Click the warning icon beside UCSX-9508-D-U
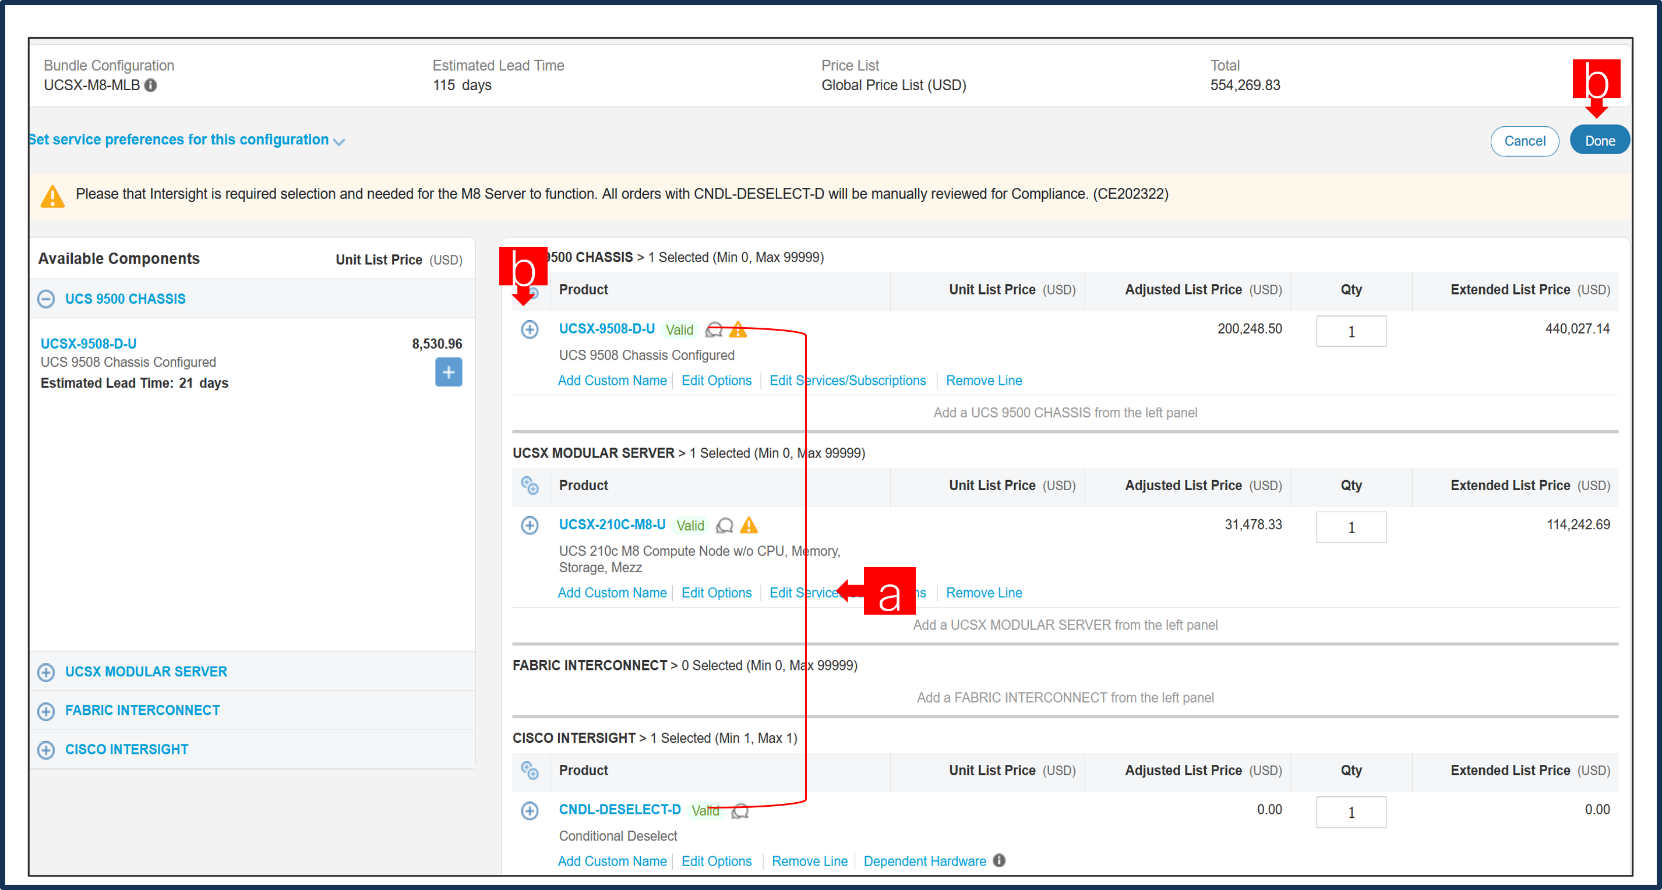 [738, 329]
